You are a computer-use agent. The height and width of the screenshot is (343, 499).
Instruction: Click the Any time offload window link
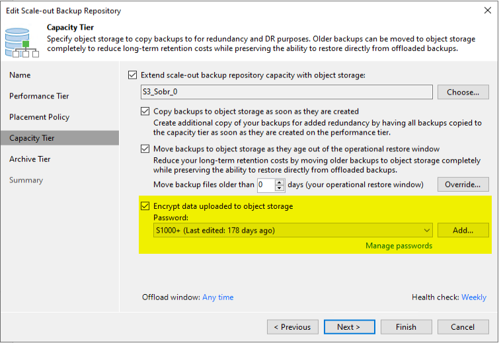click(x=218, y=297)
